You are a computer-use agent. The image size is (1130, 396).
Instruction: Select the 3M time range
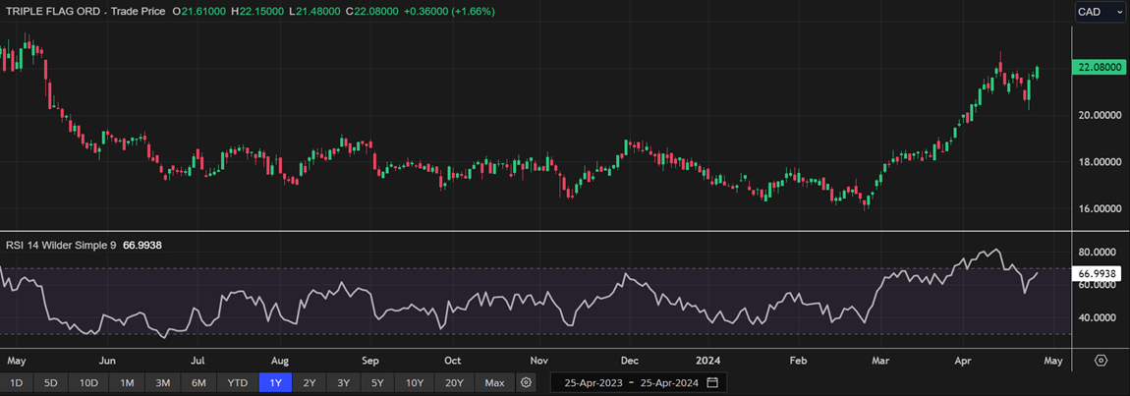[x=163, y=382]
